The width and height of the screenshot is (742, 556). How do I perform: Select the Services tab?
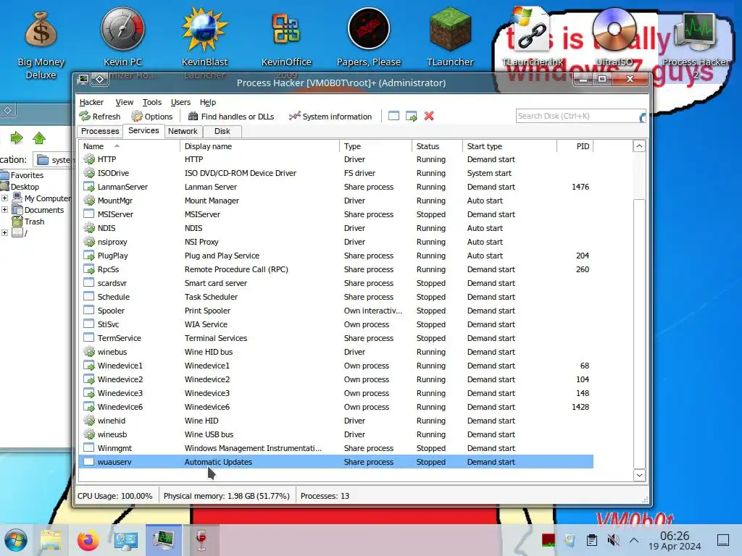[x=143, y=130]
